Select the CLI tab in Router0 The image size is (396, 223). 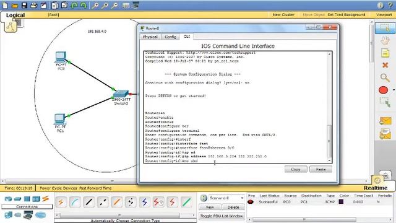tap(187, 37)
